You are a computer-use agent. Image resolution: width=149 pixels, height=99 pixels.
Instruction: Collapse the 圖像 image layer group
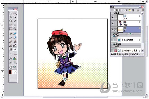[112, 13]
